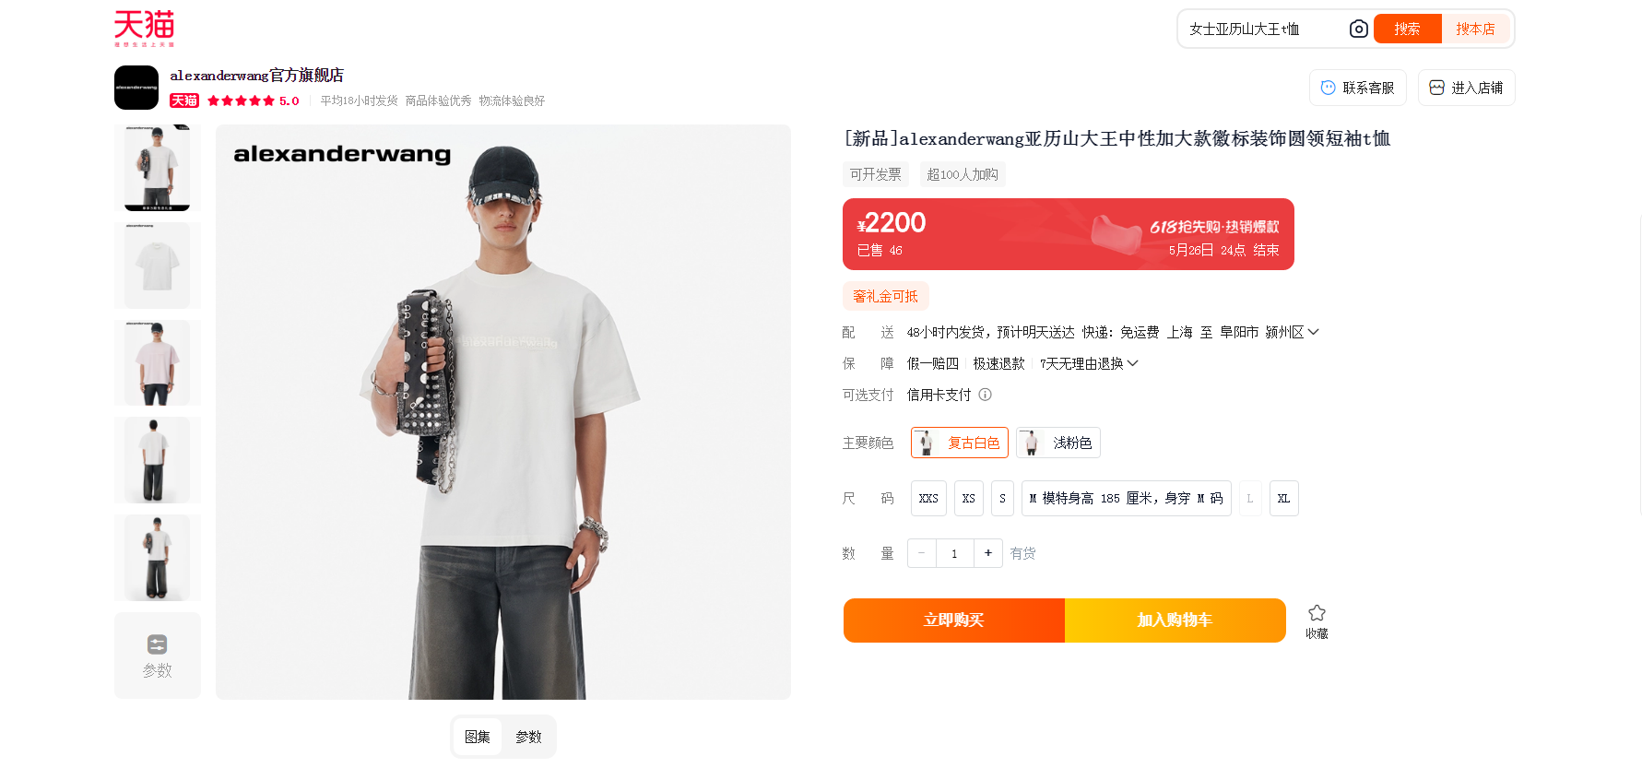This screenshot has height=768, width=1642.
Task: Click 立即购买 buy now button
Action: pos(954,620)
